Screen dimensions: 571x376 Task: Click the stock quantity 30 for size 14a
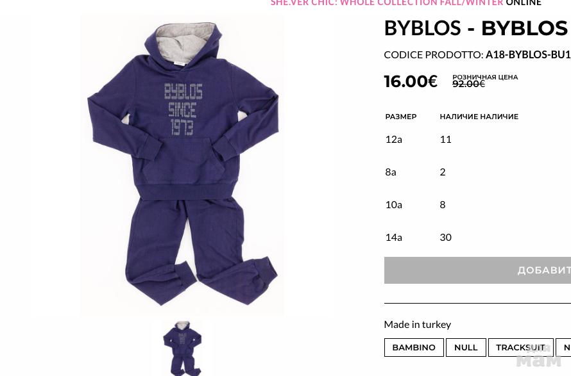point(446,238)
